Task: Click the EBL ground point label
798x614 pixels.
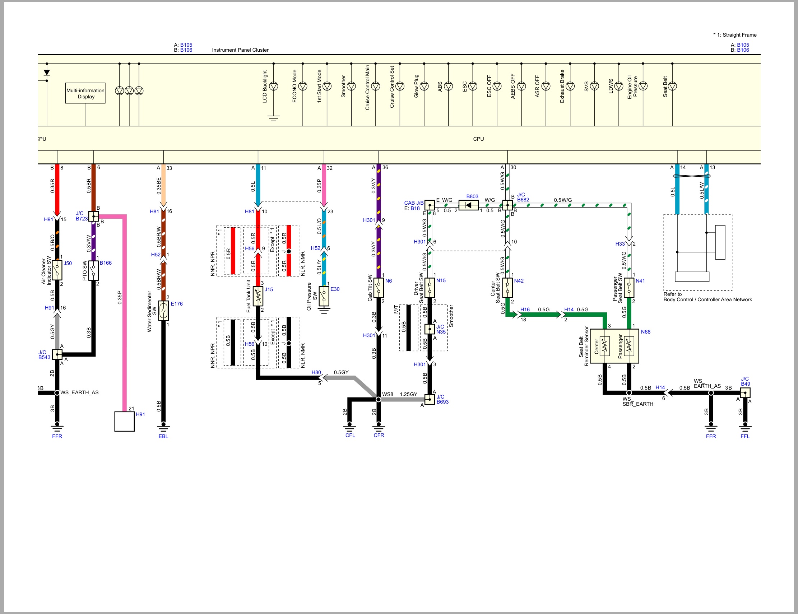Action: [x=163, y=436]
